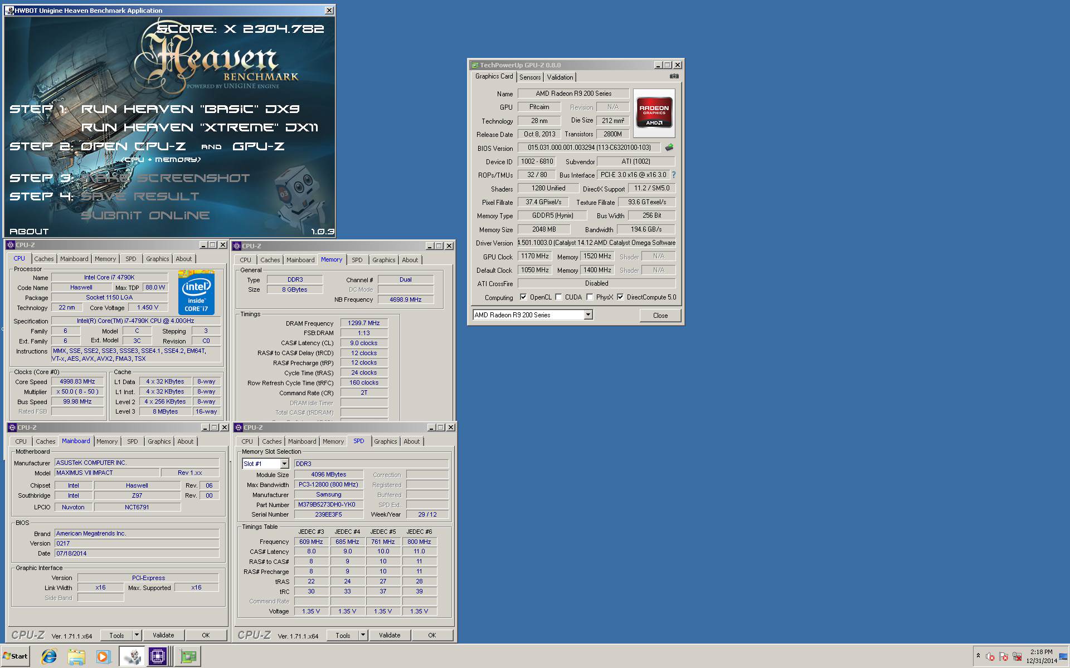Click Run Heaven "Basic" DX9
Viewport: 1070px width, 668px height.
click(191, 109)
